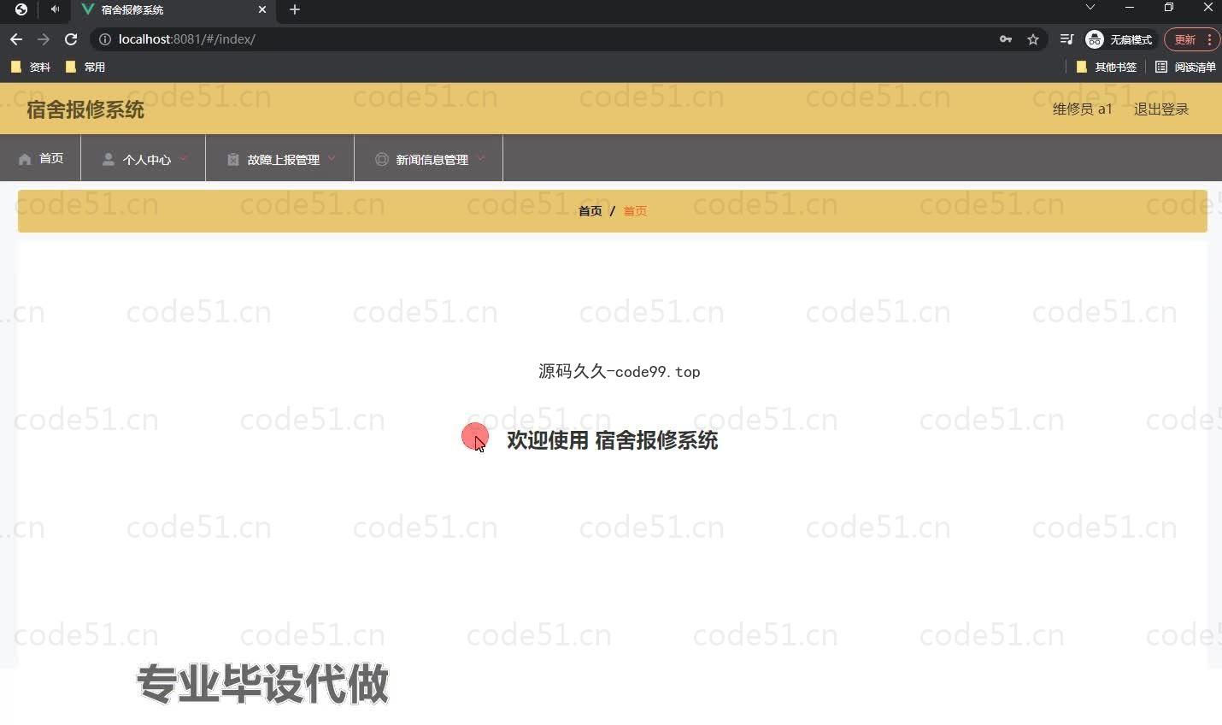The image size is (1222, 725).
Task: Open the 新闻信息管理 menu
Action: tap(428, 158)
